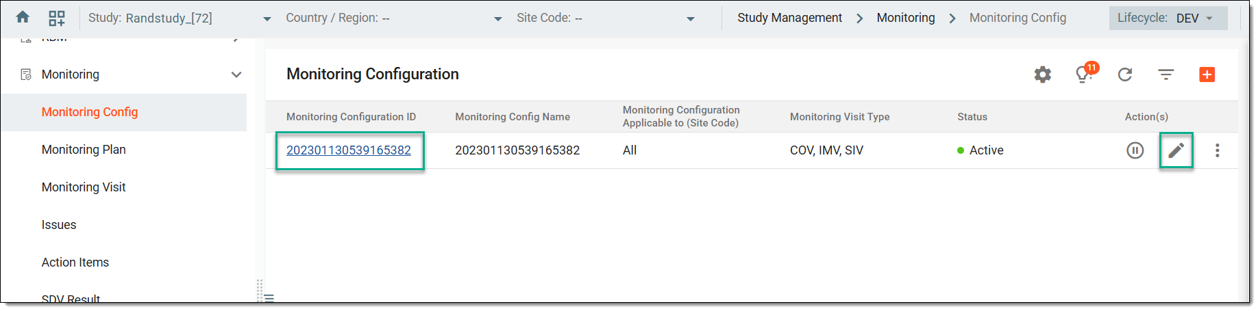View the lightbulb notifications with badge 11

click(1085, 73)
